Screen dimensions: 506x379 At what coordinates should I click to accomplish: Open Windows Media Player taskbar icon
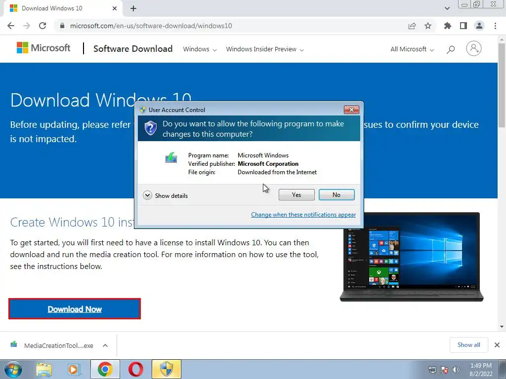(74, 369)
